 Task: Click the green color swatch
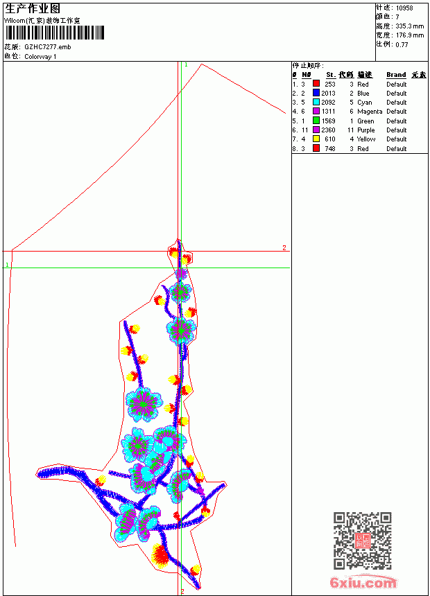click(316, 121)
